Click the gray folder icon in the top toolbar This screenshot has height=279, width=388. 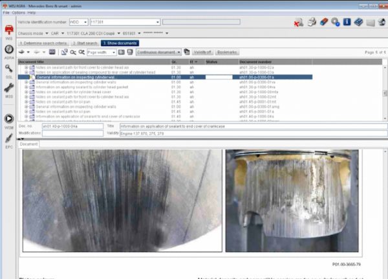click(x=371, y=23)
